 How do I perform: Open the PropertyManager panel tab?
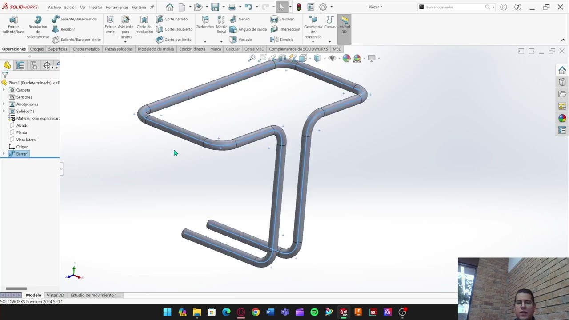(20, 66)
